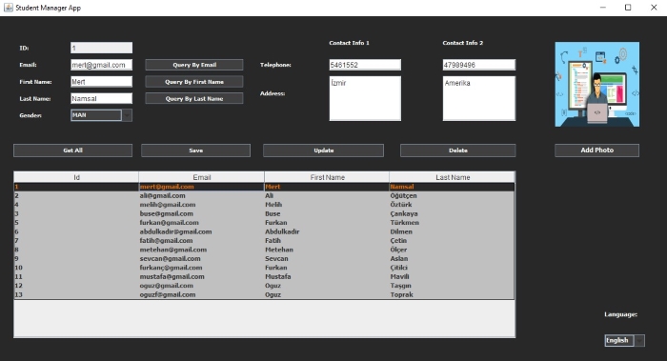Click the Student Manager App title icon
The image size is (667, 361).
tap(8, 8)
